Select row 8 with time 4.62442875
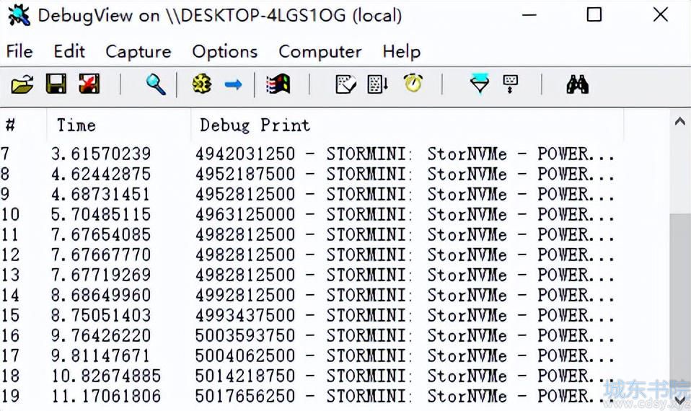691x411 pixels. pyautogui.click(x=307, y=174)
